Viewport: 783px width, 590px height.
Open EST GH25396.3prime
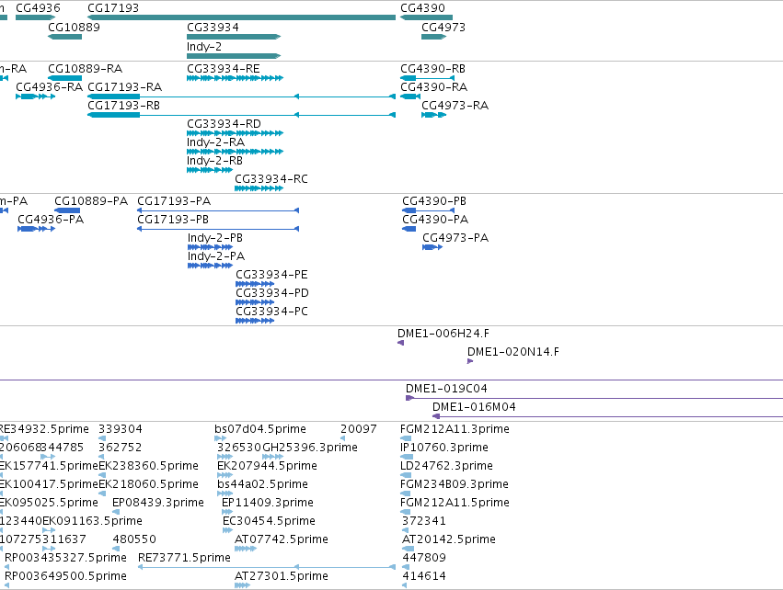[310, 448]
